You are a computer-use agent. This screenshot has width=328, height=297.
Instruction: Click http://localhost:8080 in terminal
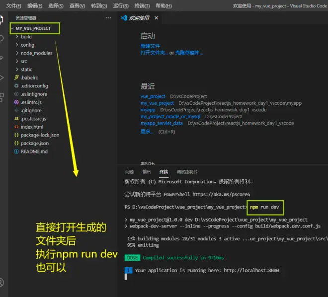(x=251, y=270)
